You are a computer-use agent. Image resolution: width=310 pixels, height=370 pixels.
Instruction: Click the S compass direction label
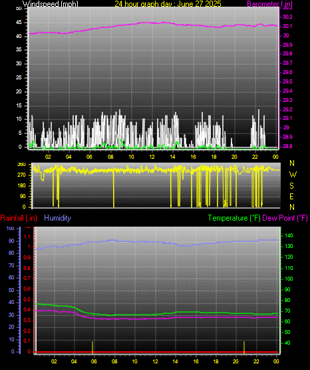coord(291,186)
